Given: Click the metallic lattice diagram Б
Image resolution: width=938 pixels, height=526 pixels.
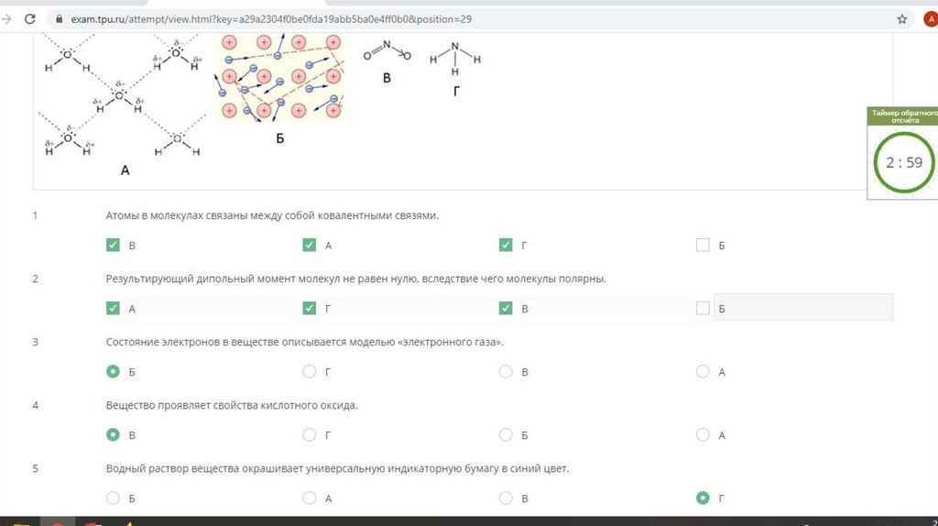Looking at the screenshot, I should coord(279,78).
